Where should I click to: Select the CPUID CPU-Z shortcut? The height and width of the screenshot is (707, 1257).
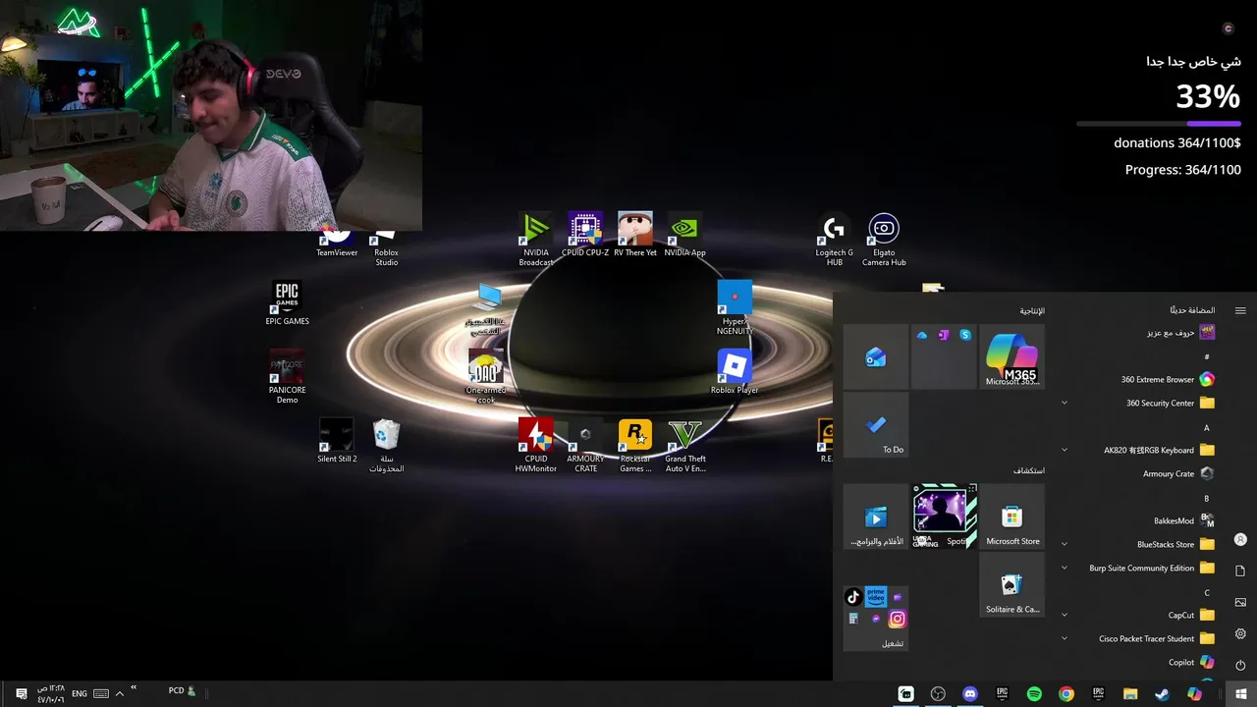pos(585,234)
